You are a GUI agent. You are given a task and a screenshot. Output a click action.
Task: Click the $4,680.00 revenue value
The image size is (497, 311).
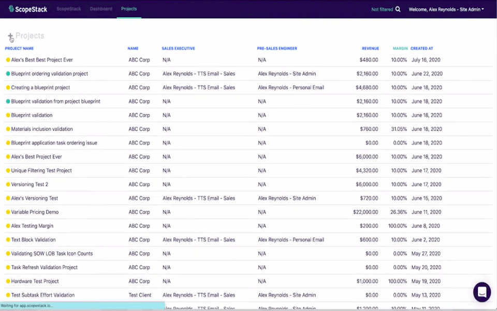point(367,88)
